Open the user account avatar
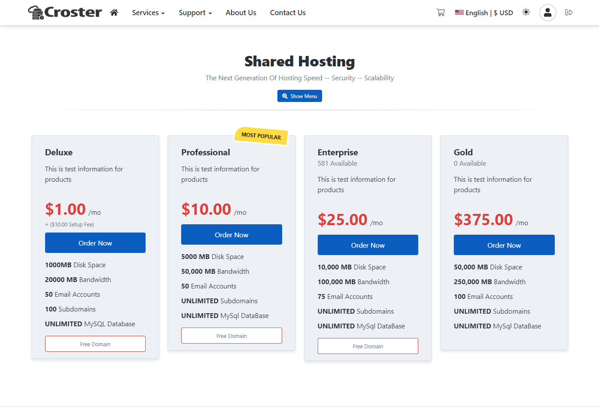Screen dimensions: 599x413 (x=547, y=13)
